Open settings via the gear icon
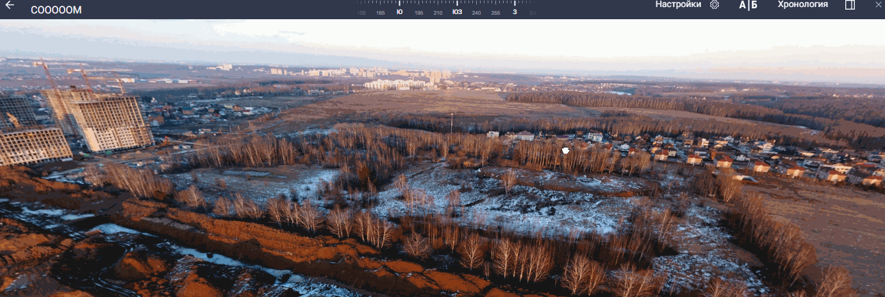The height and width of the screenshot is (297, 885). (x=715, y=5)
